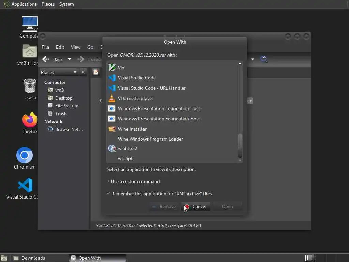The image size is (349, 262).
Task: Switch to Open With taskbar window
Action: coord(97,258)
